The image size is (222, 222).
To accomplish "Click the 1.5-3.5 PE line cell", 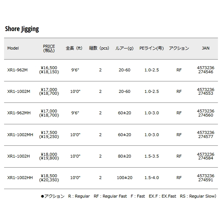I will tap(151, 156).
